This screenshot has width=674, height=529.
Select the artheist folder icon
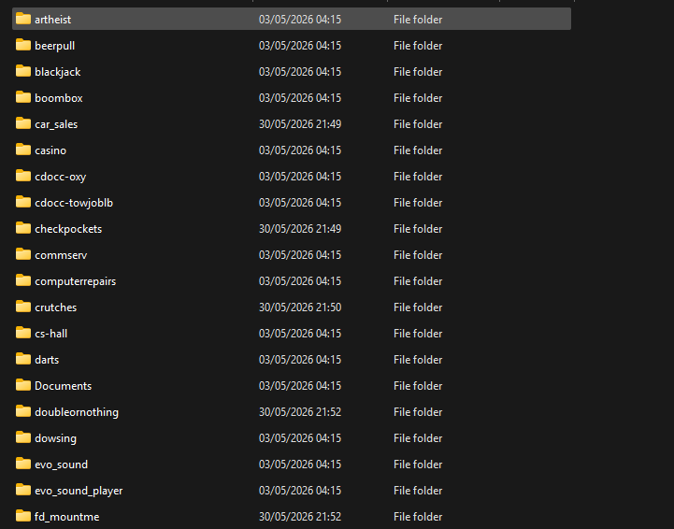(23, 19)
